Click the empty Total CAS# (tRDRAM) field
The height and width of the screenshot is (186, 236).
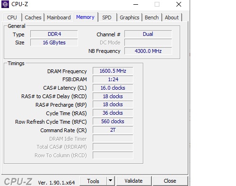pyautogui.click(x=113, y=147)
